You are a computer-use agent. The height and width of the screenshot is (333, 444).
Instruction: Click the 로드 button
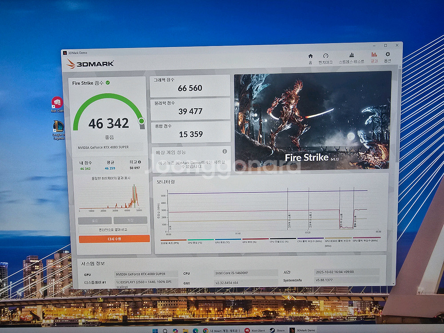[x=95, y=220]
